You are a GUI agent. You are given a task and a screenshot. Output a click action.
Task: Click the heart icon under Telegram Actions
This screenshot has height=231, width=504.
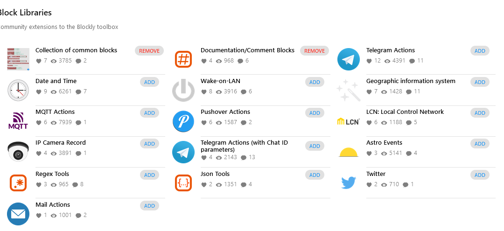point(369,61)
